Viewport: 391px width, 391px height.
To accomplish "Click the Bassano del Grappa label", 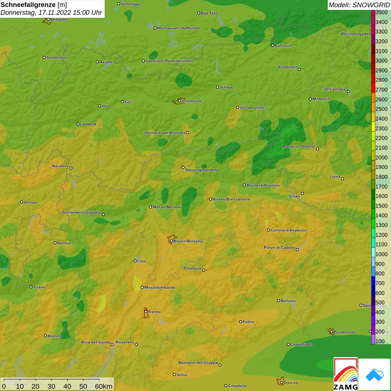I will (198, 363).
